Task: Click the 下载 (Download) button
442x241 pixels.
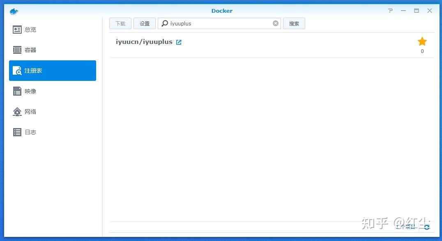Action: (120, 23)
